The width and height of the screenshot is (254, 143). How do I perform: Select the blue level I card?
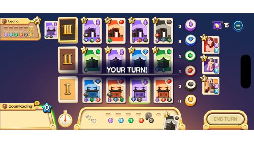coord(92,90)
